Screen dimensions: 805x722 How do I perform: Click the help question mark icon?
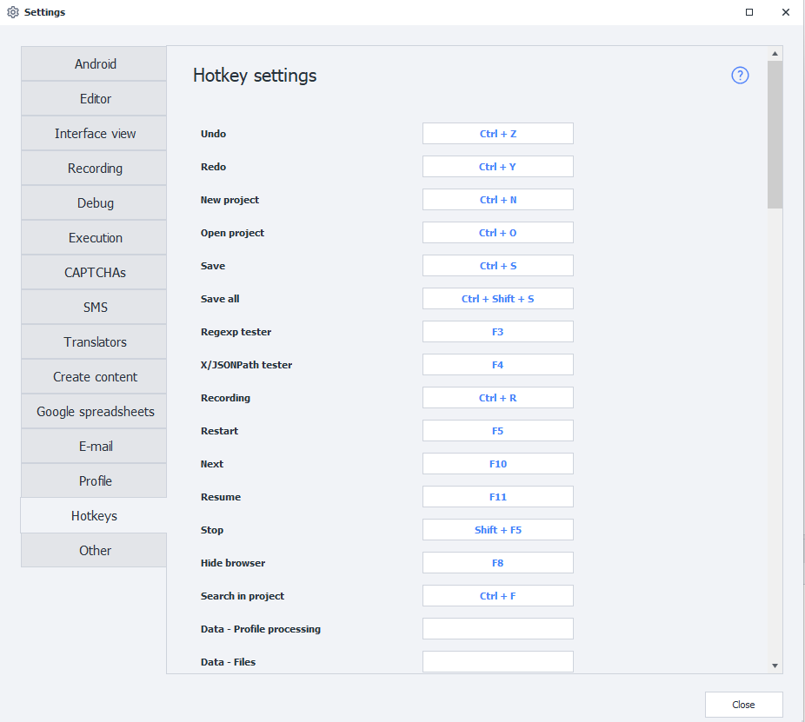click(x=740, y=76)
